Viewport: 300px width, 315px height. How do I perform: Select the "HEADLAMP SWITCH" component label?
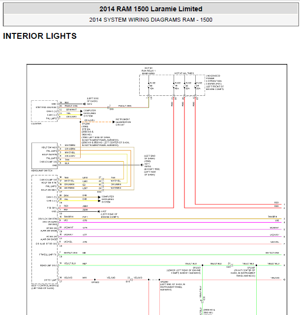[x=42, y=171]
